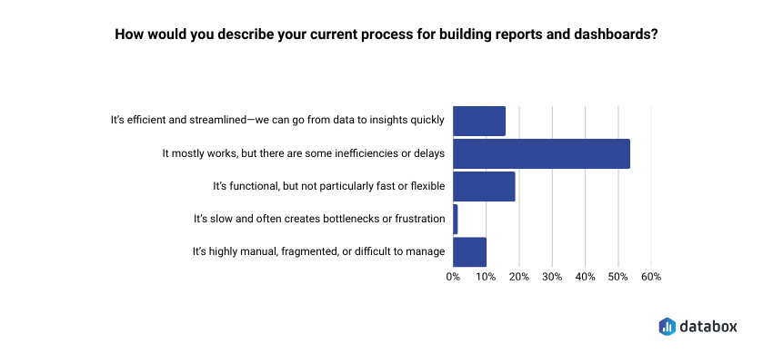Click the Databox logo icon
Image resolution: width=773 pixels, height=363 pixels.
coord(667,326)
